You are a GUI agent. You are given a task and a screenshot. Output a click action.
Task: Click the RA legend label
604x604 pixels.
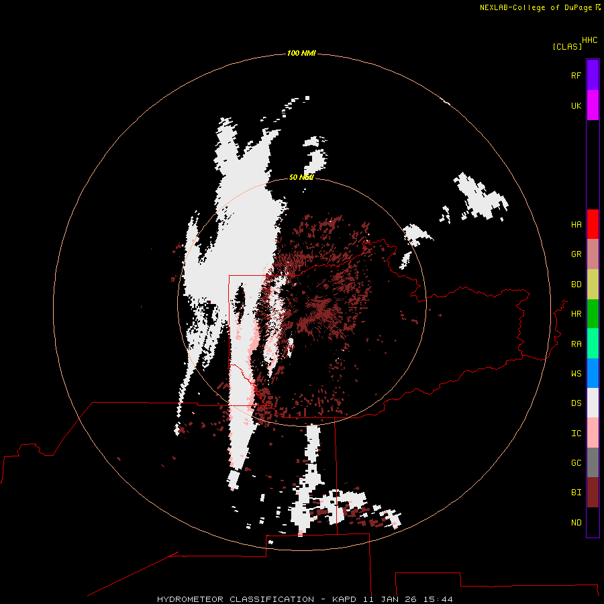[576, 344]
